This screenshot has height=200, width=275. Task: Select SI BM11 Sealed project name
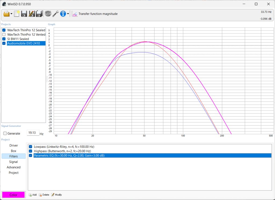[18, 39]
